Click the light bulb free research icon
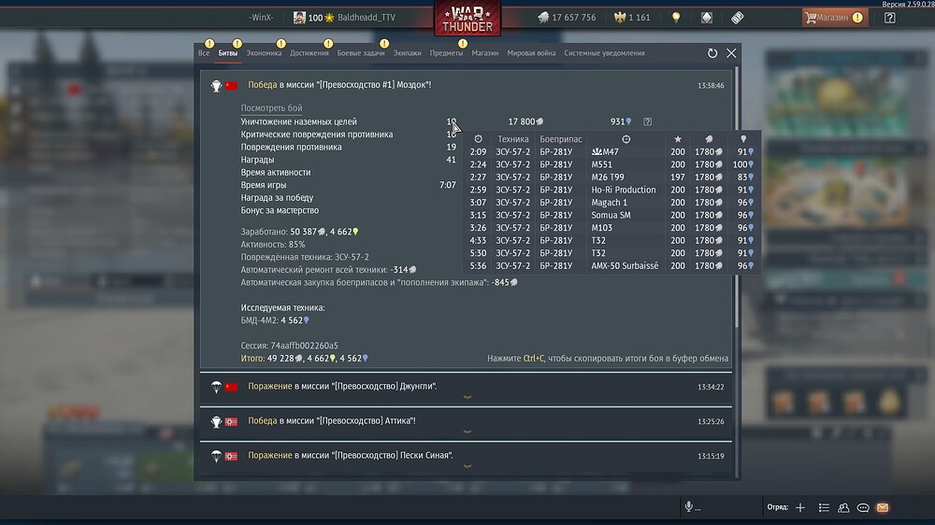The width and height of the screenshot is (935, 525). (676, 17)
